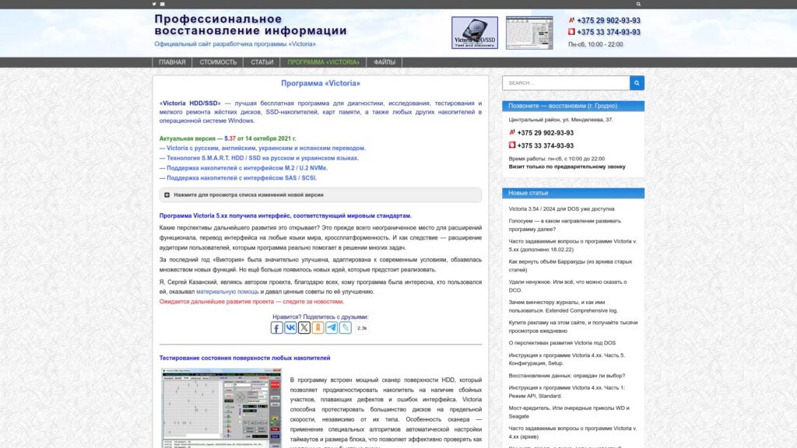Click Новые статьи sidebar header
This screenshot has width=797, height=448.
pyautogui.click(x=573, y=193)
